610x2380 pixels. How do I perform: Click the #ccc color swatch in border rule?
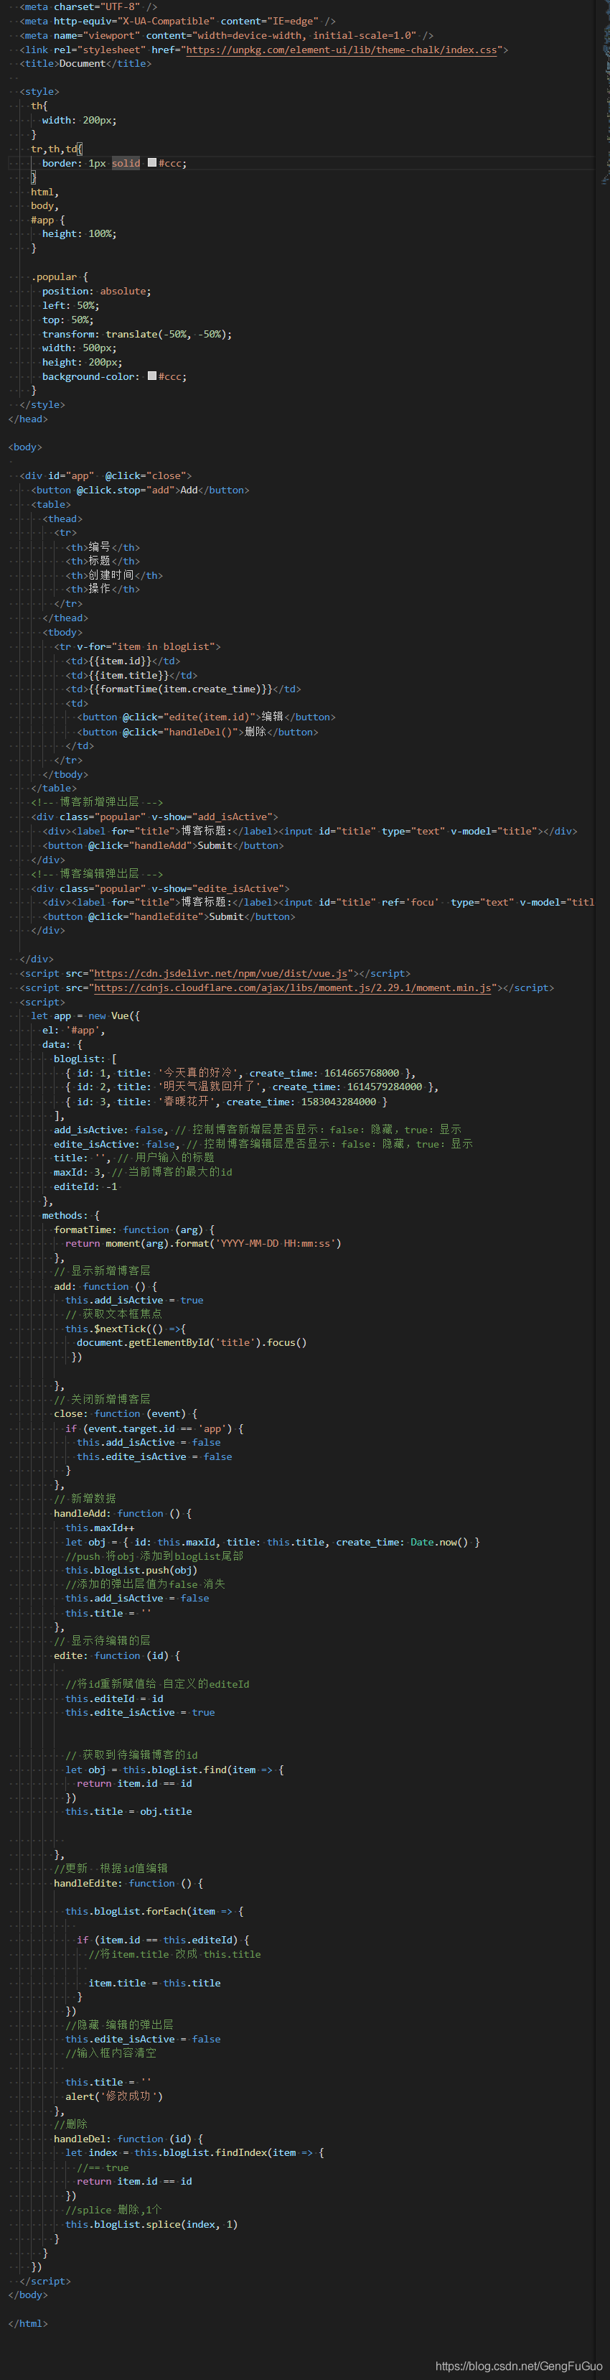click(152, 162)
